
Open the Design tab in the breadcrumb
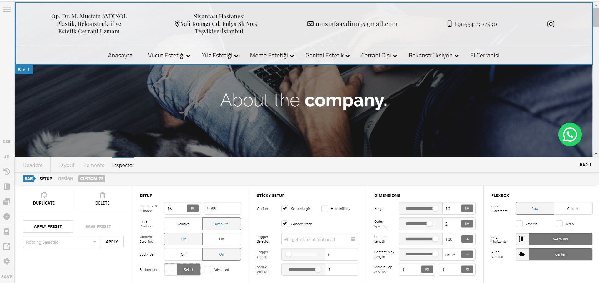(66, 179)
